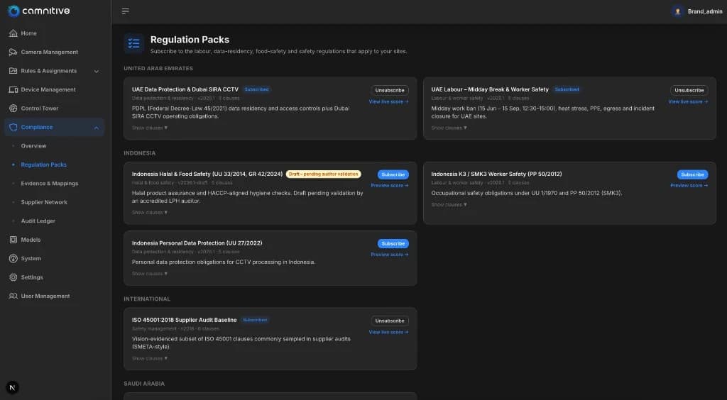Unsubscribe from UAE Labour Midday Break pack
Image resolution: width=727 pixels, height=400 pixels.
click(689, 90)
